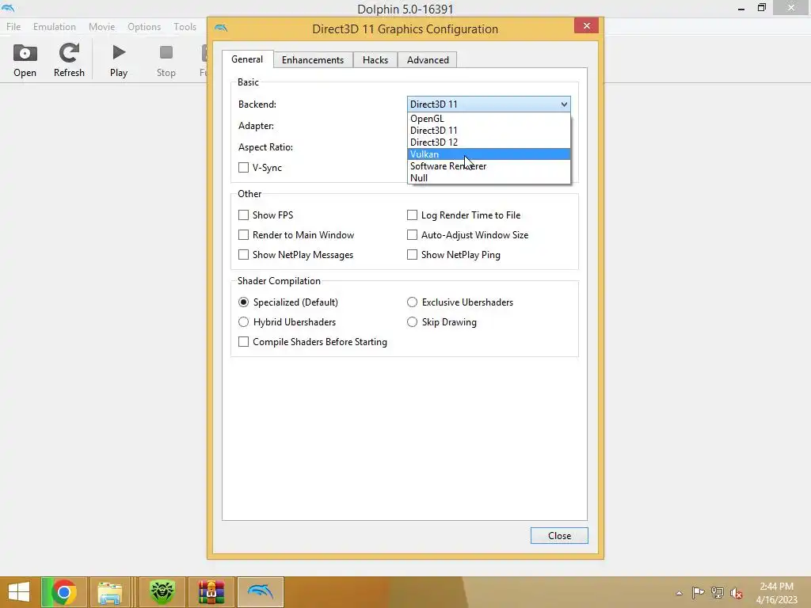The image size is (811, 608).
Task: Click the Open toolbar icon in Dolphin
Action: 25,60
